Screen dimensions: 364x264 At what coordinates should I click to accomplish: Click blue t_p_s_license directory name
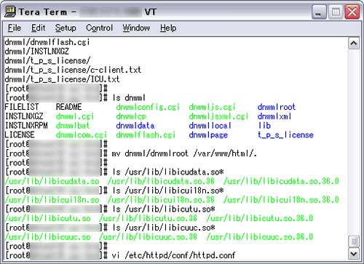[285, 135]
